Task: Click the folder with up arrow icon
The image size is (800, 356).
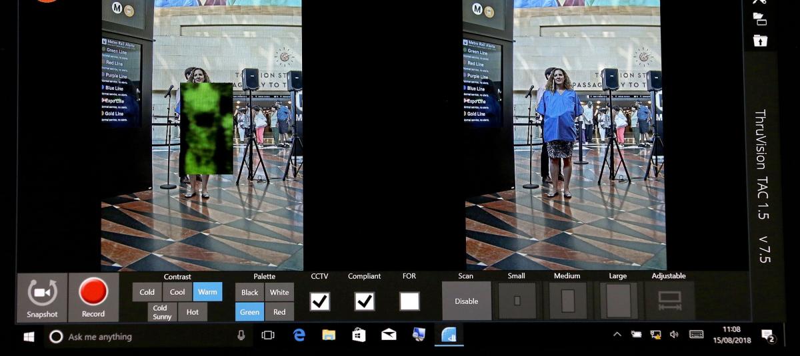Action: 760,41
